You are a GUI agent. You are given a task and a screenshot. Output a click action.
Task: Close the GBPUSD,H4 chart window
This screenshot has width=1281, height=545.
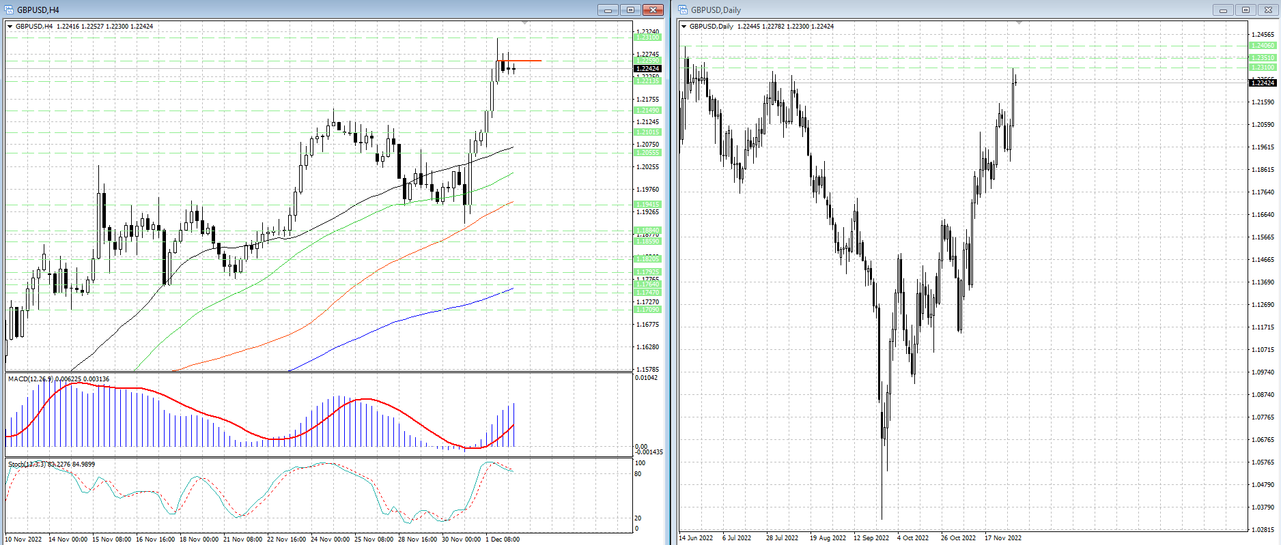[653, 10]
